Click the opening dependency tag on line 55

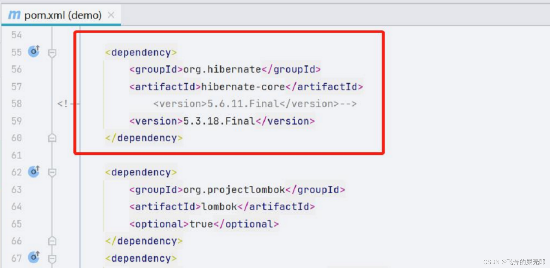point(141,52)
